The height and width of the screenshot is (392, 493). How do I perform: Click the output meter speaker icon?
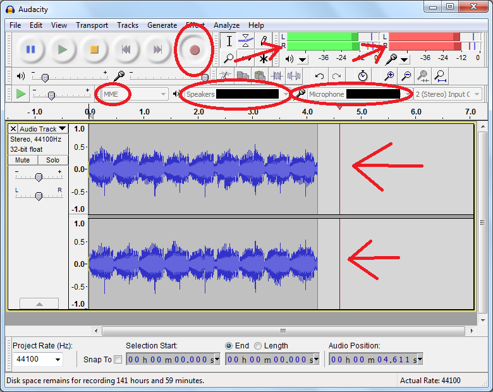tap(289, 59)
